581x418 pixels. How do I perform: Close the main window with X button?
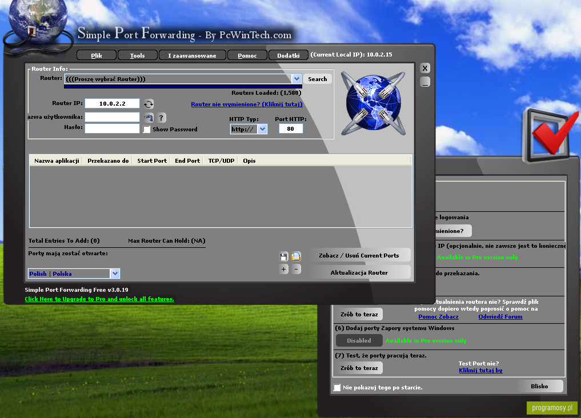425,68
